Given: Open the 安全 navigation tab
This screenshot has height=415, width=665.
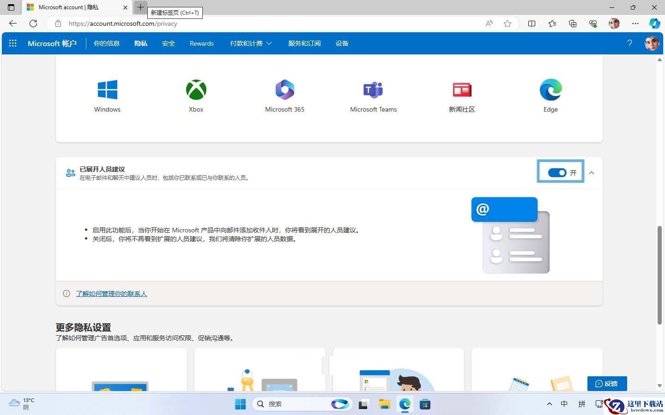Looking at the screenshot, I should 169,43.
